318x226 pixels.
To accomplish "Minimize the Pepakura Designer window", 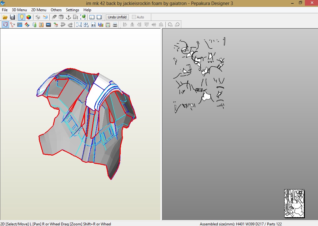I will pos(292,3).
